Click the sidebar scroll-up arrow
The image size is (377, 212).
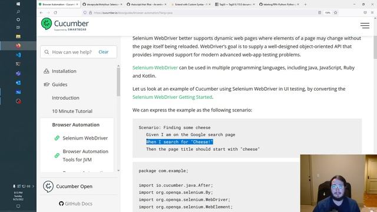(x=118, y=66)
